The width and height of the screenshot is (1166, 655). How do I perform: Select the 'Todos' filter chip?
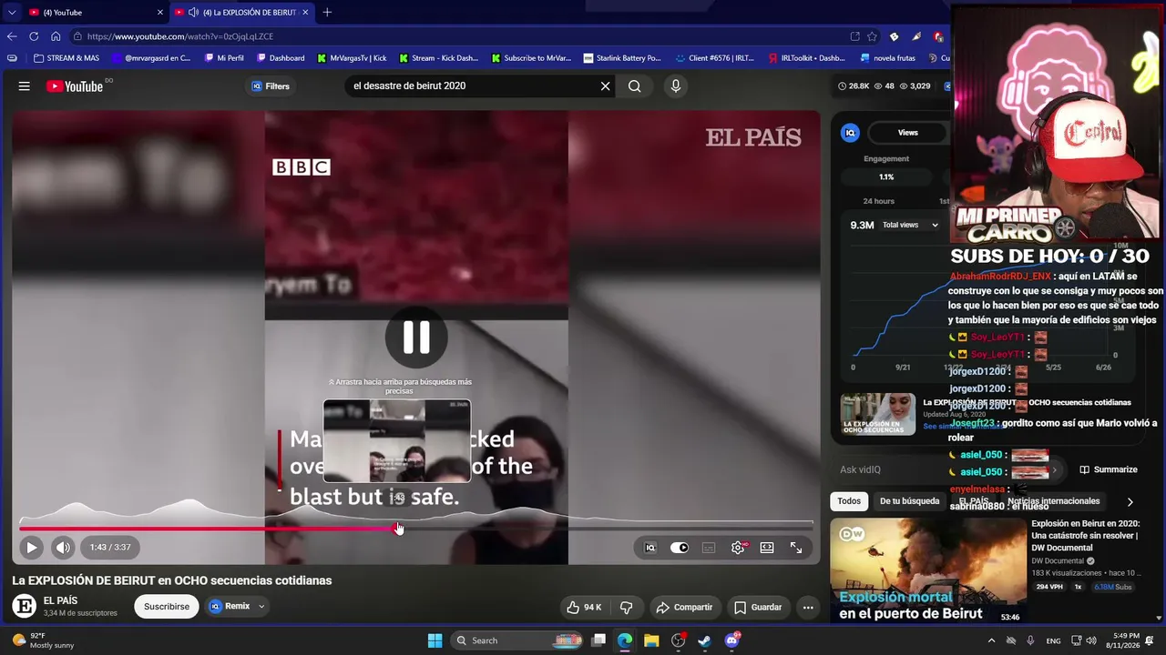coord(849,501)
